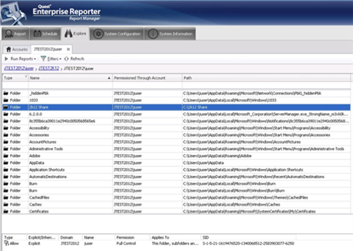Click folder icon of _hiddenPbk row
The width and height of the screenshot is (353, 251).
(6, 93)
